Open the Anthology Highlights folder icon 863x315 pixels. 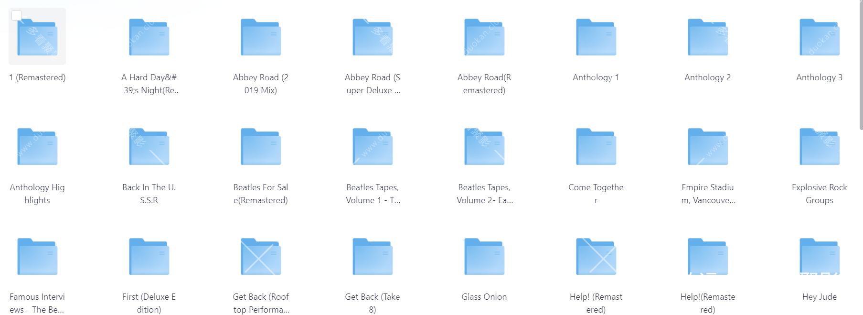(37, 146)
